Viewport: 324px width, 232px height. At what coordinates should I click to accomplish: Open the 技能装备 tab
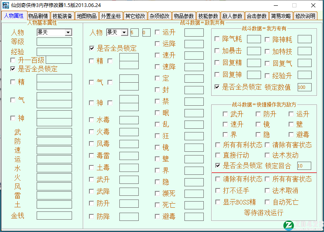pyautogui.click(x=62, y=16)
